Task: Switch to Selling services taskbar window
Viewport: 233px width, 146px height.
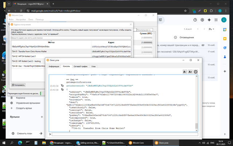Action: click(88, 143)
